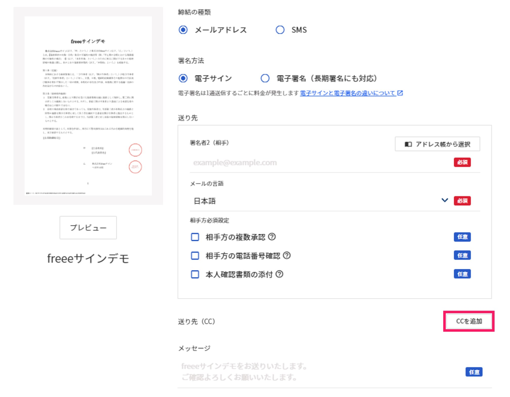Enable 相手方の複数承認 checkbox

click(x=195, y=237)
